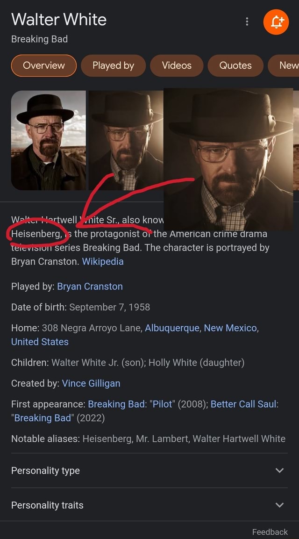Viewport: 299px width, 539px height.
Task: Click the Better Call Saul link
Action: pyautogui.click(x=243, y=404)
